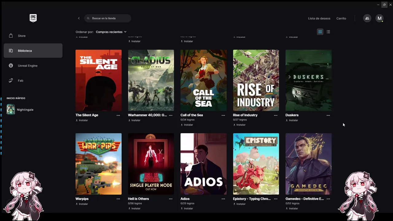Install Warhammer 40,000 Gladius
Image resolution: width=393 pixels, height=221 pixels.
[x=134, y=120]
